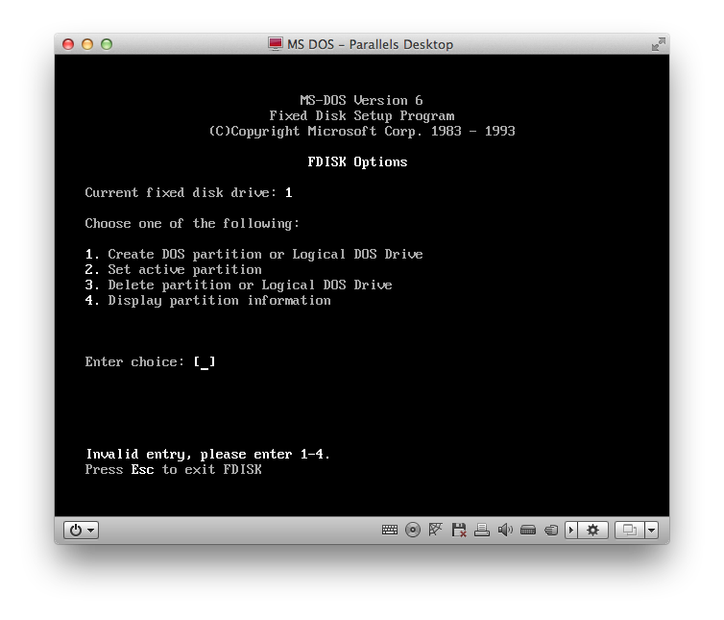Expand the view mode dropdown arrow
The height and width of the screenshot is (620, 724).
(652, 530)
